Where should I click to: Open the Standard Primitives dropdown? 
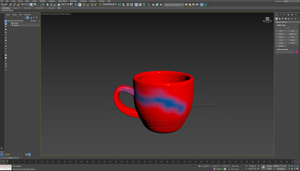[x=287, y=22]
